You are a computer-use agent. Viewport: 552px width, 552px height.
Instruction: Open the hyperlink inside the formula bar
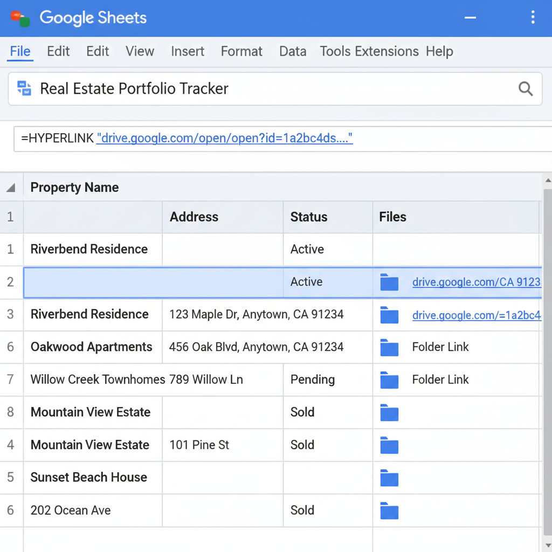225,139
